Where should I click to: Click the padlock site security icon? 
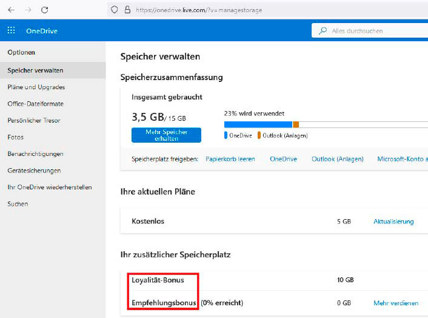pyautogui.click(x=127, y=10)
